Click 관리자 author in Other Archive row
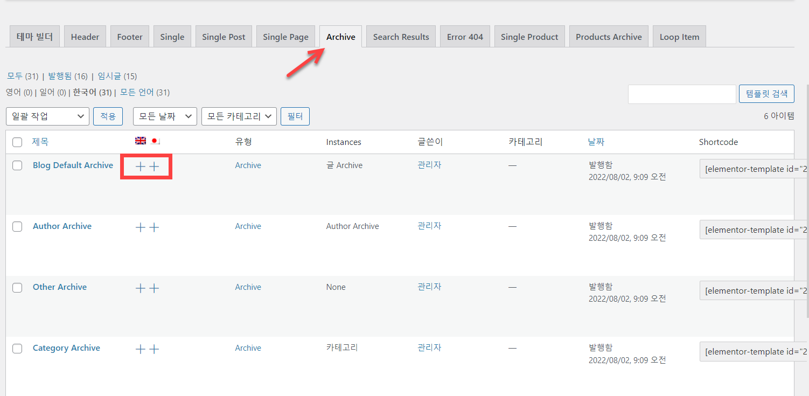The width and height of the screenshot is (809, 396). [x=429, y=287]
